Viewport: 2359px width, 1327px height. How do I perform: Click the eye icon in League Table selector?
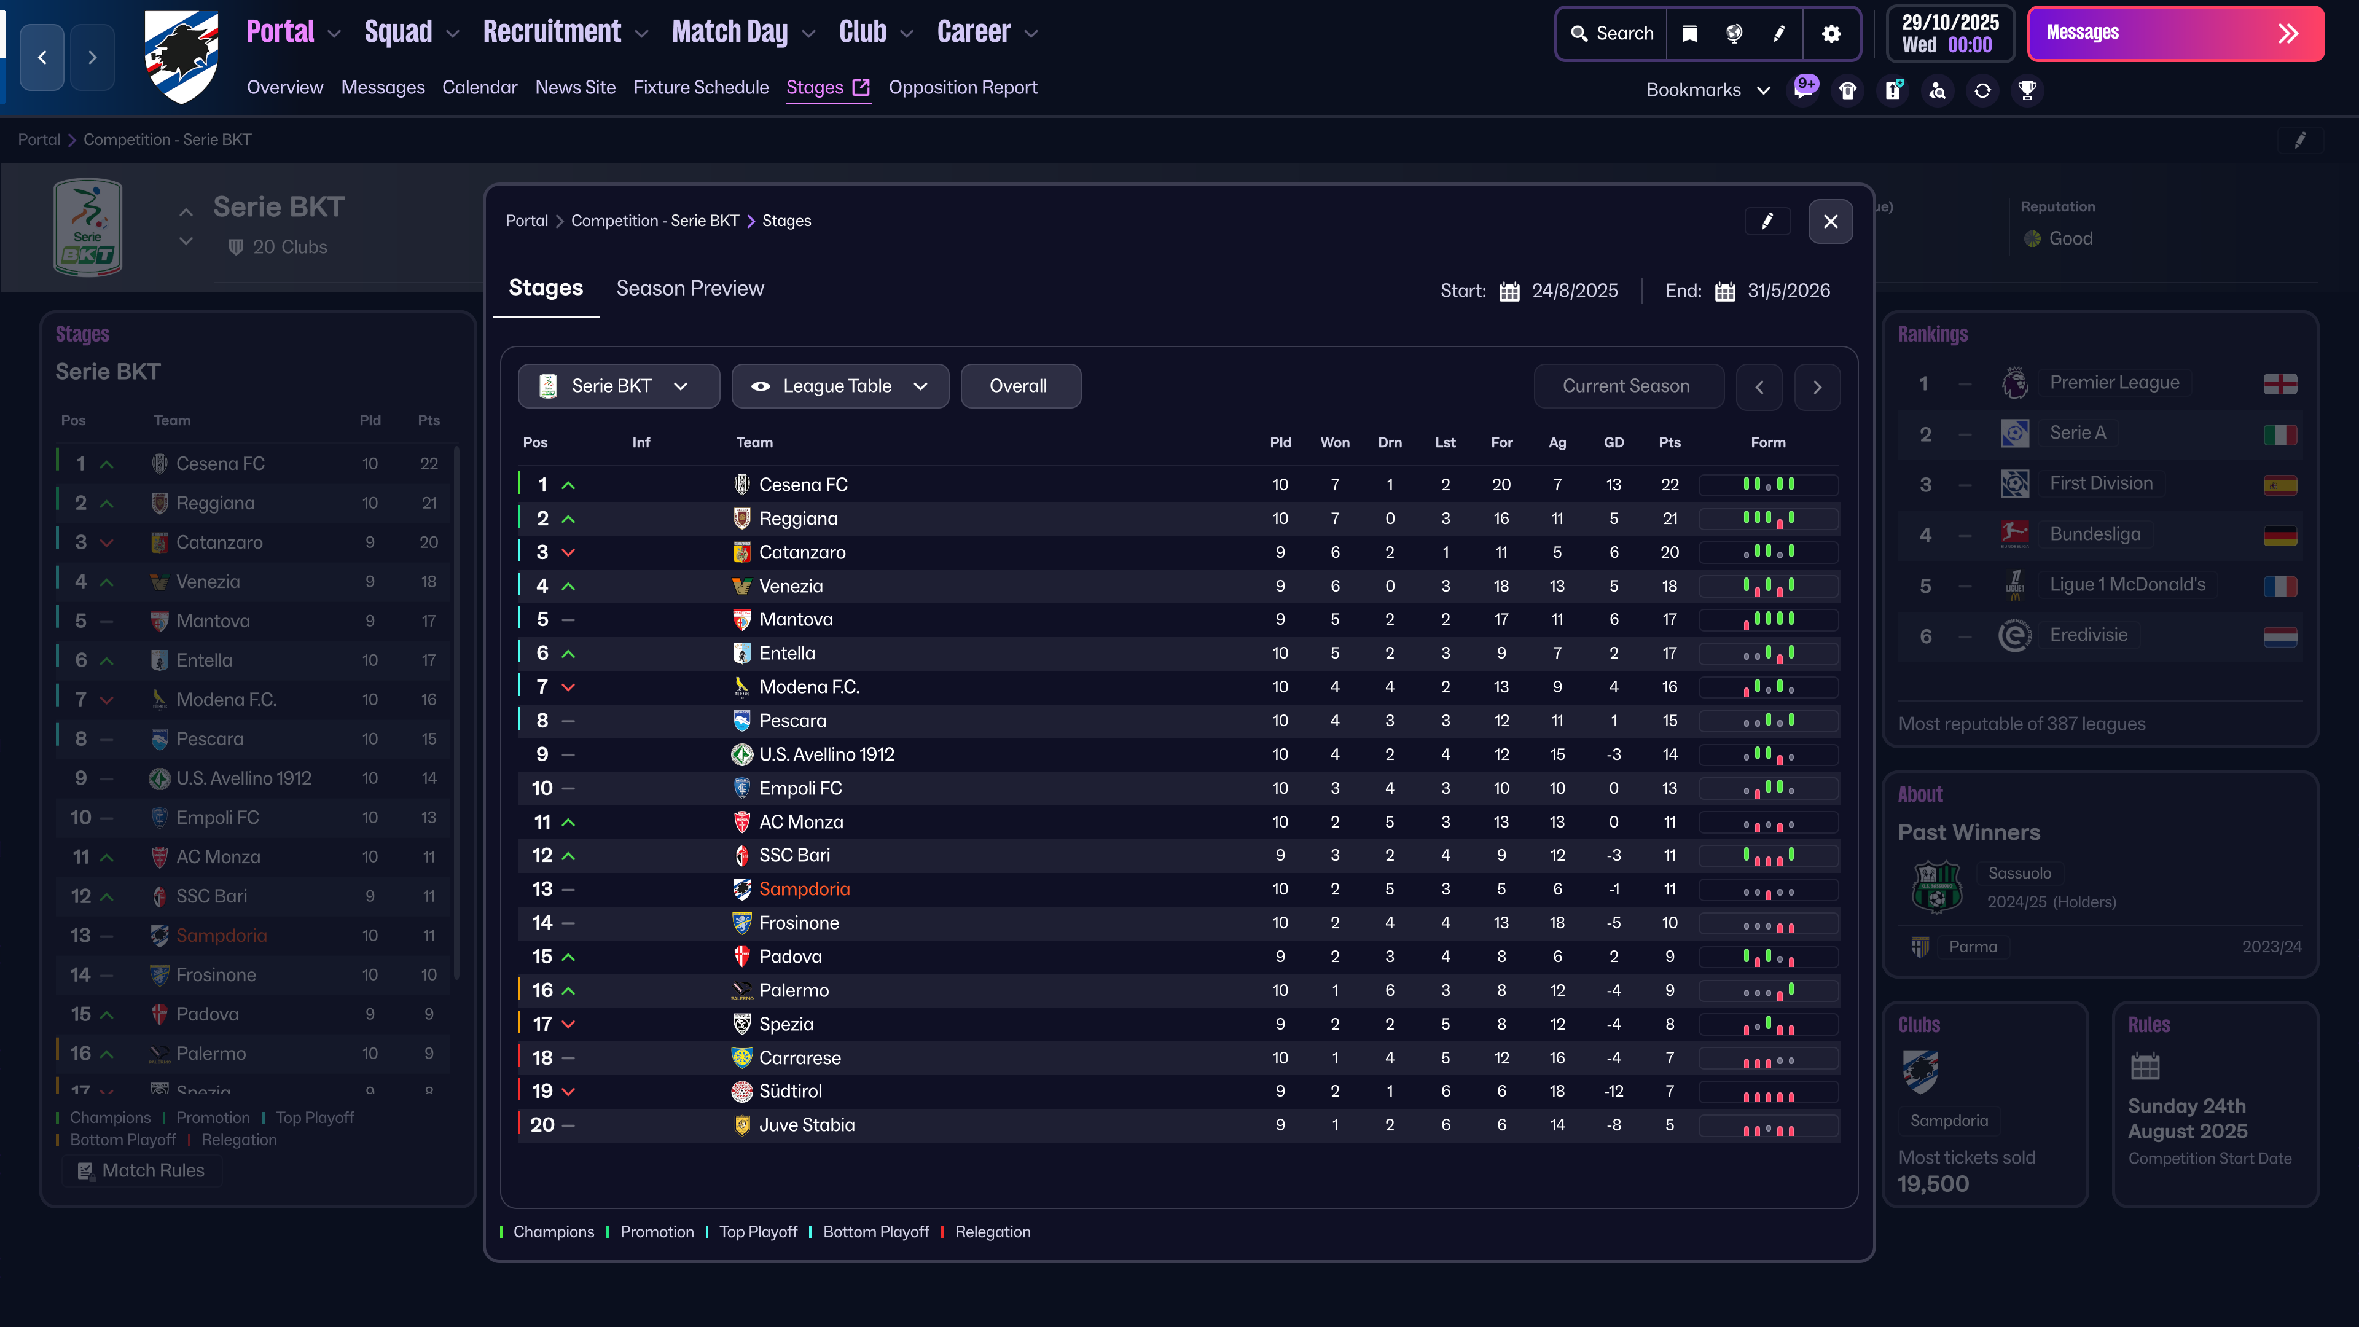(x=761, y=386)
